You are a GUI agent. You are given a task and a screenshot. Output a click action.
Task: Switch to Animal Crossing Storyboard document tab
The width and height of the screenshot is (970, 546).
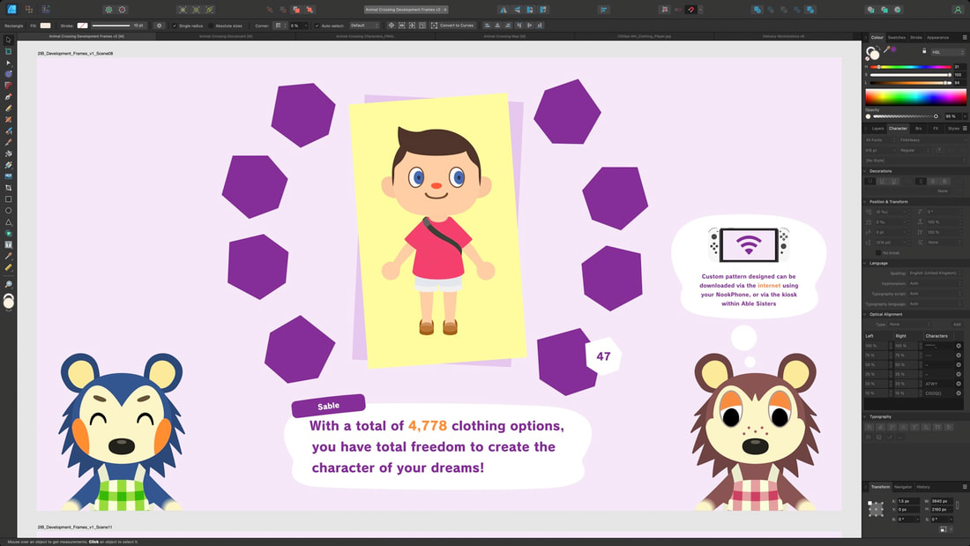pyautogui.click(x=226, y=36)
